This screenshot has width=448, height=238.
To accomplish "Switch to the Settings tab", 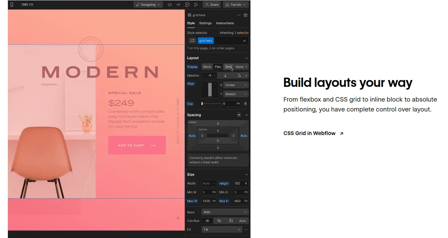I will [205, 23].
